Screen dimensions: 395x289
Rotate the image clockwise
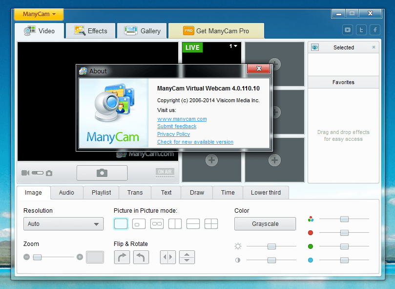(x=122, y=257)
